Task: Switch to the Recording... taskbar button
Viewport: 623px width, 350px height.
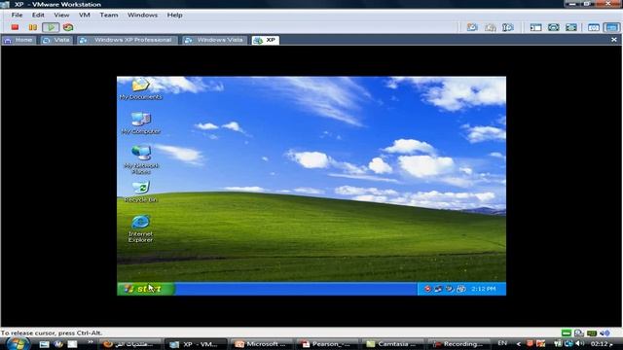Action: [x=458, y=344]
